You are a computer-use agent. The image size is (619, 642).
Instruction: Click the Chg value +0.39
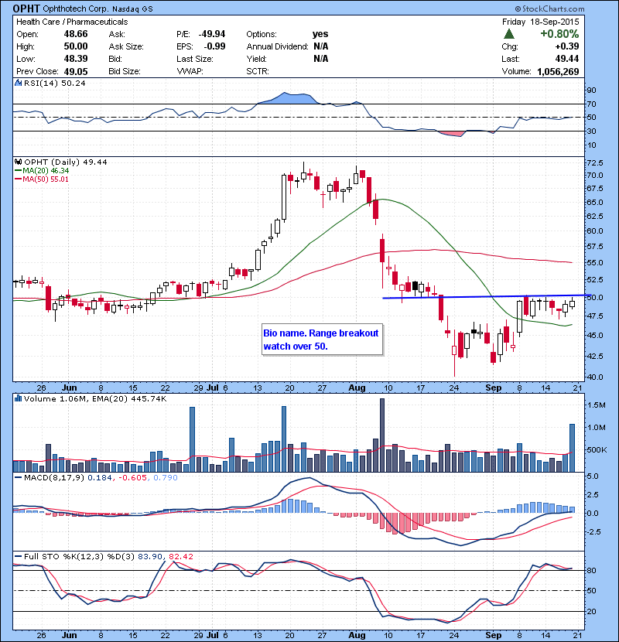[x=567, y=46]
